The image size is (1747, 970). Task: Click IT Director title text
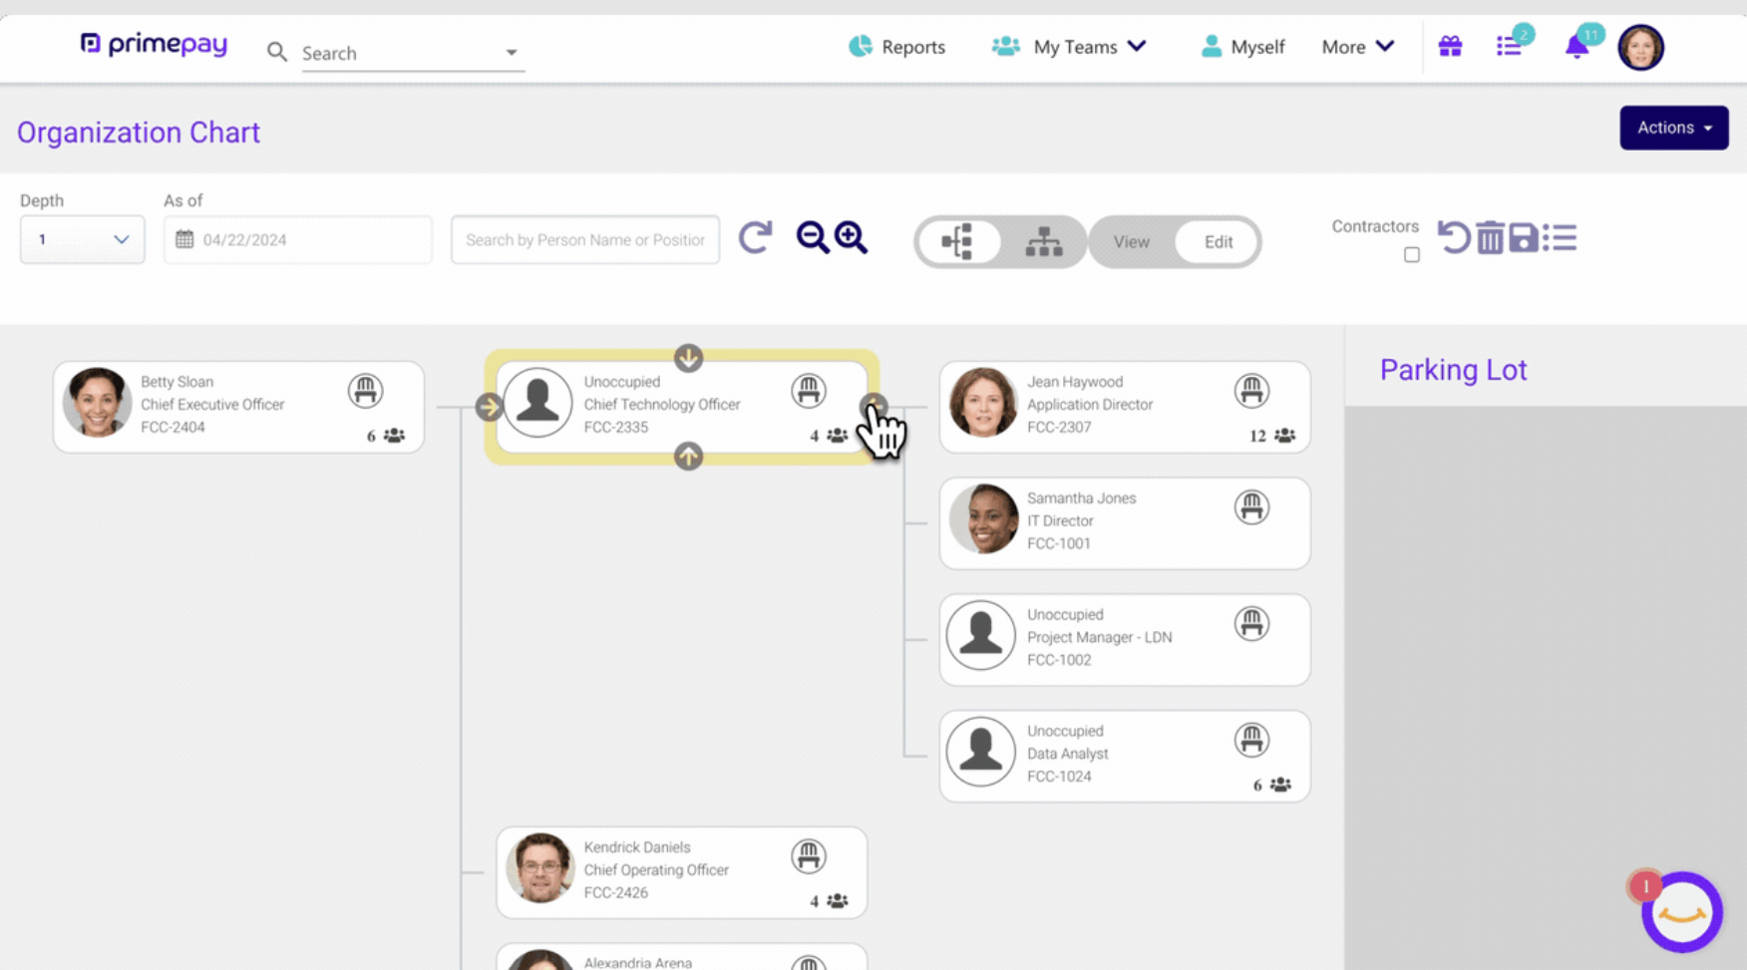coord(1060,520)
